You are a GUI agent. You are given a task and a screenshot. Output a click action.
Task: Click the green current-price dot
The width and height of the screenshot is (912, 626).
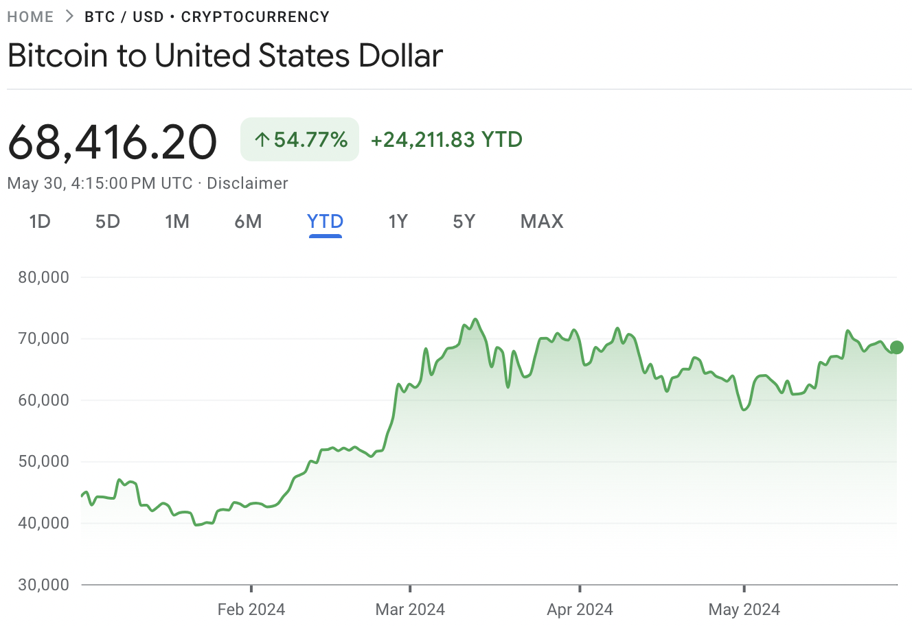click(896, 347)
